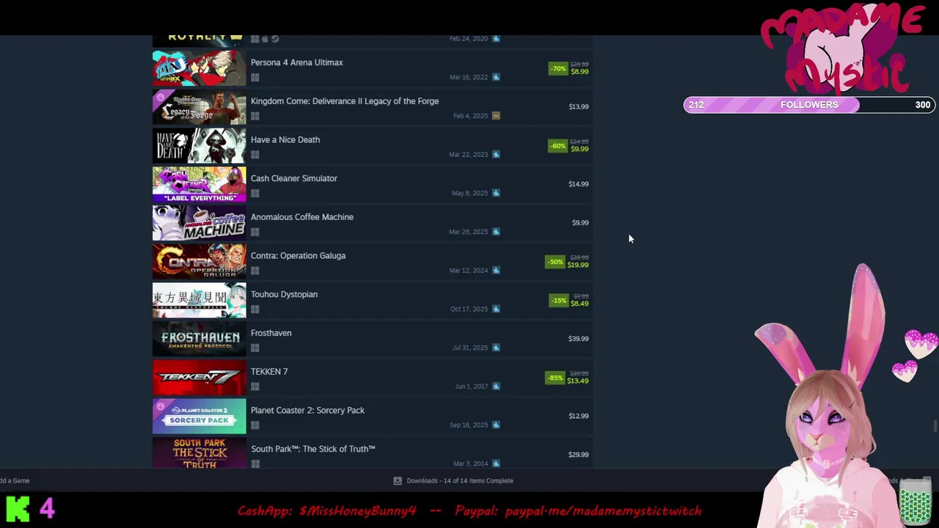
Task: Click thumbs-up review icon beside Mar 3, 2014
Action: (x=496, y=463)
